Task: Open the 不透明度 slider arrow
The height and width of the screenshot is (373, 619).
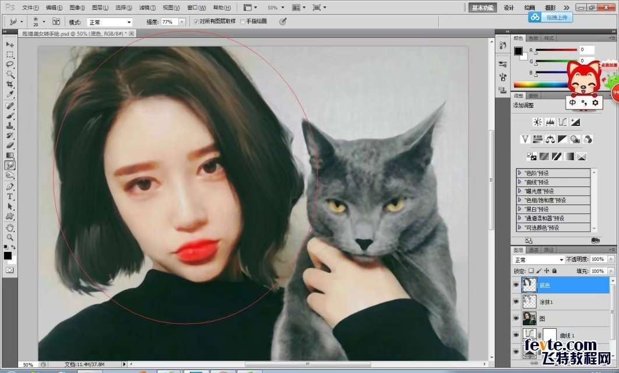Action: pyautogui.click(x=611, y=259)
